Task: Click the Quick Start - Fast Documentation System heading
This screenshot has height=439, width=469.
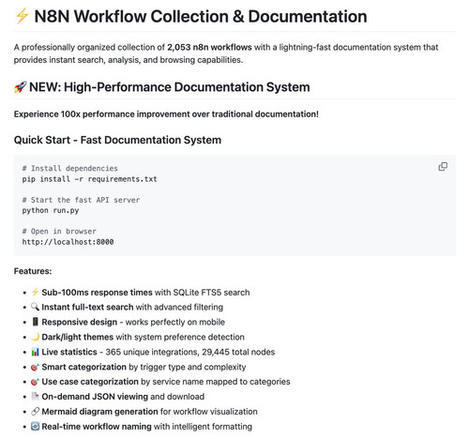Action: [x=117, y=140]
